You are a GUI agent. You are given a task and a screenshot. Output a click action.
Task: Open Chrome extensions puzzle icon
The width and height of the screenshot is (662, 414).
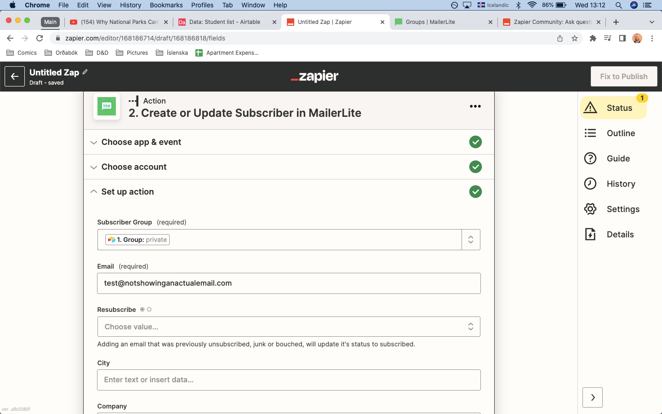click(x=593, y=38)
